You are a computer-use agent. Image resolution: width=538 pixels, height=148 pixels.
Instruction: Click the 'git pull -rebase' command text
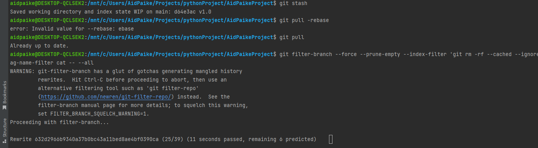(x=304, y=20)
